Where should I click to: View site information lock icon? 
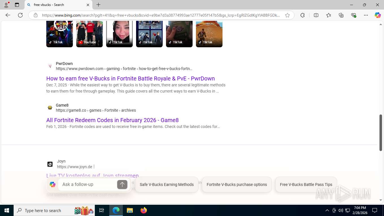(x=36, y=15)
